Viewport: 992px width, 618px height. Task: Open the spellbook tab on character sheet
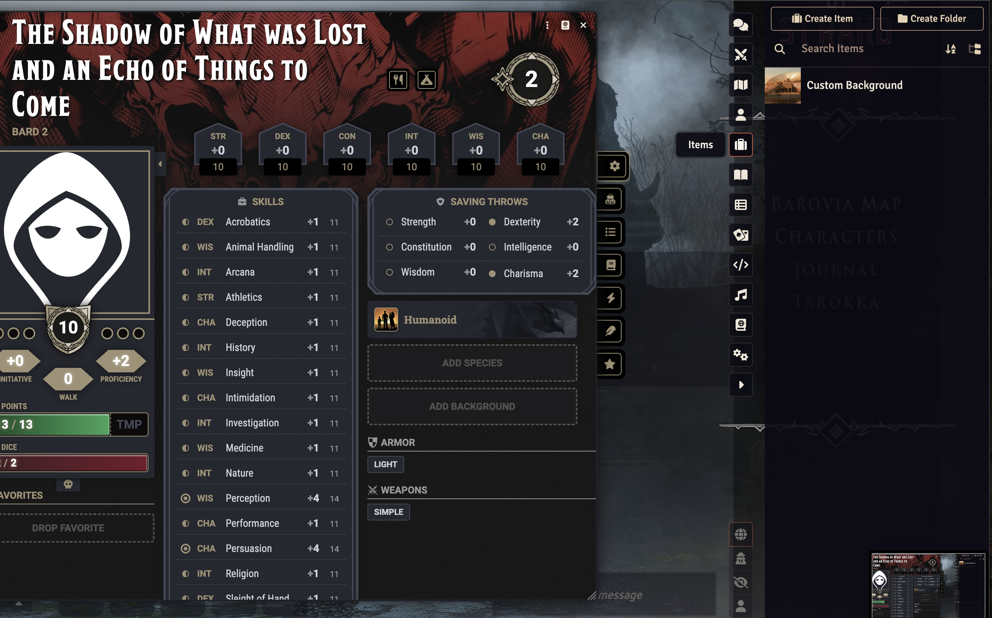tap(610, 265)
